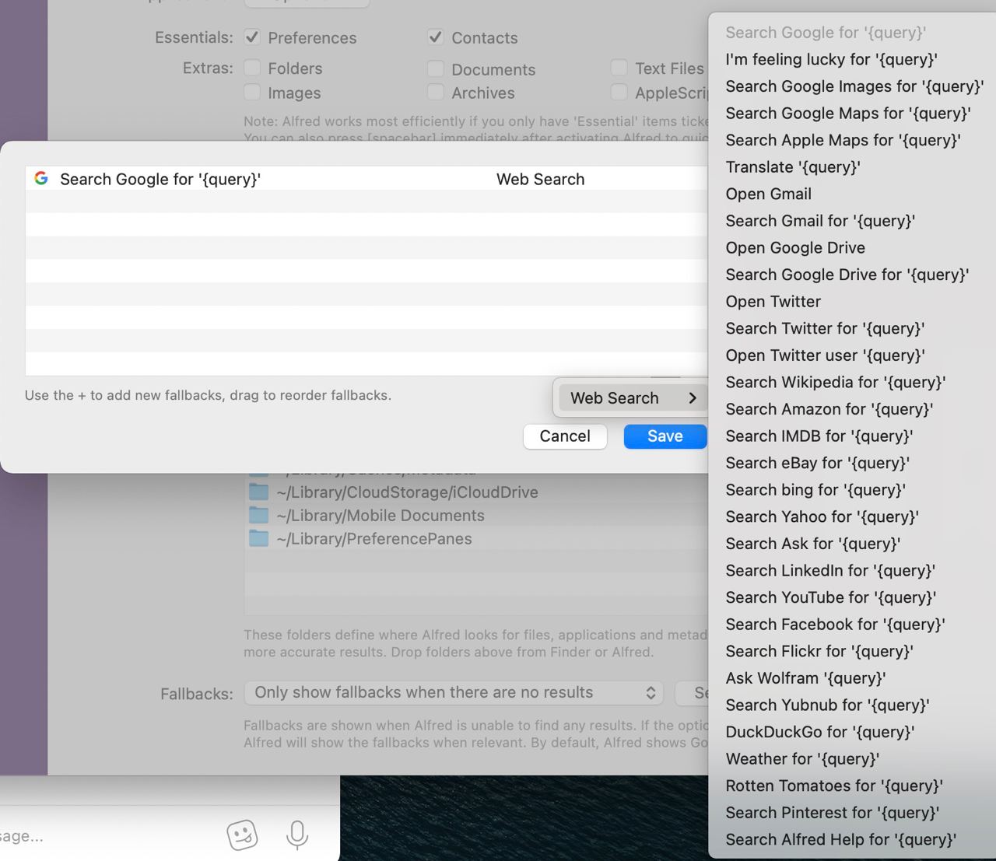Toggle the Preferences checkbox
Viewport: 996px width, 861px height.
click(252, 37)
